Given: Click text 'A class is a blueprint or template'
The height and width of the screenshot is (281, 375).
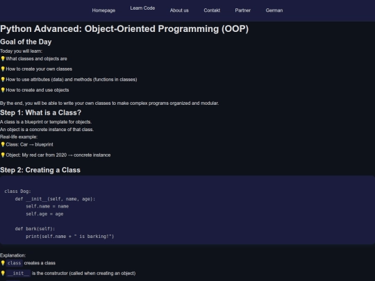Looking at the screenshot, I should click(46, 122).
